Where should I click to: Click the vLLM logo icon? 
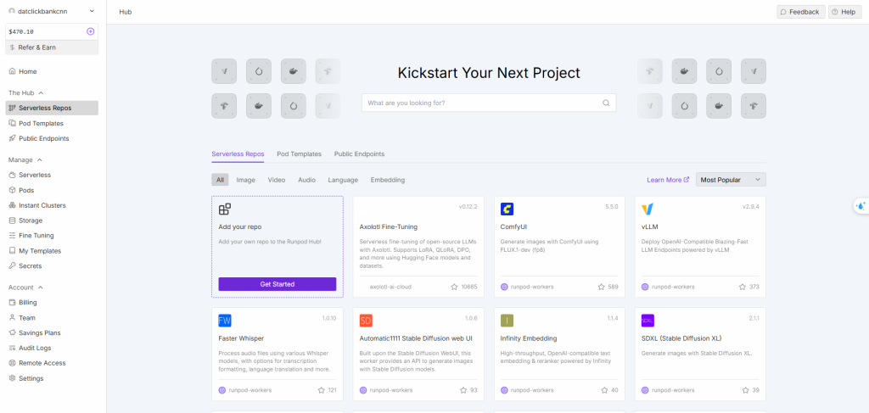[648, 209]
